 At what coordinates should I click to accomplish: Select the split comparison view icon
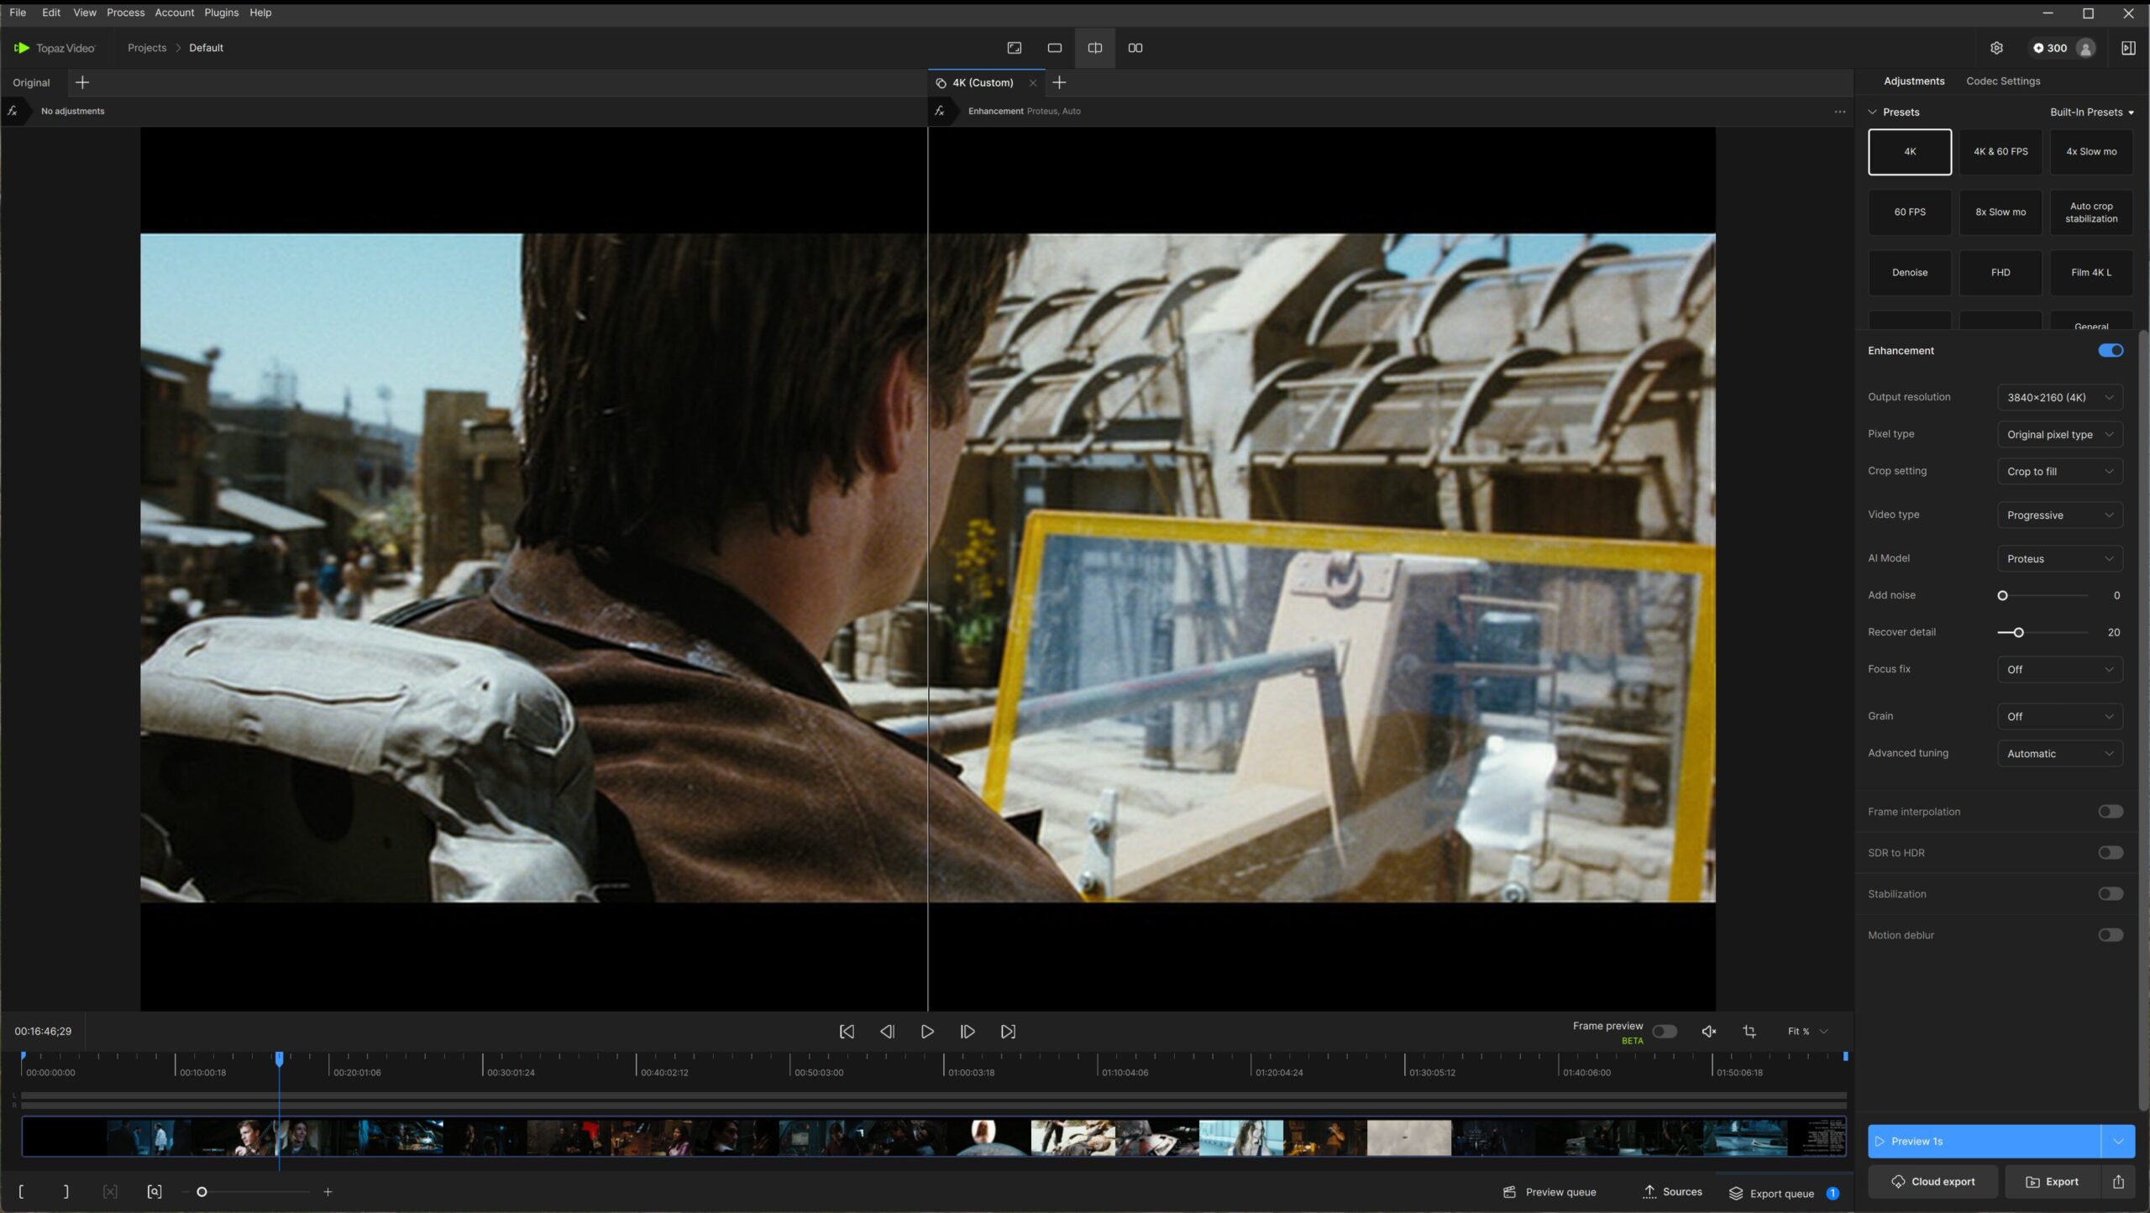pos(1094,48)
